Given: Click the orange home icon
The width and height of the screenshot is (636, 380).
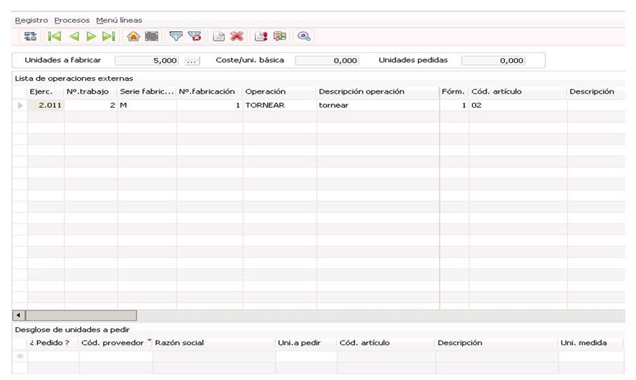Looking at the screenshot, I should tap(134, 36).
